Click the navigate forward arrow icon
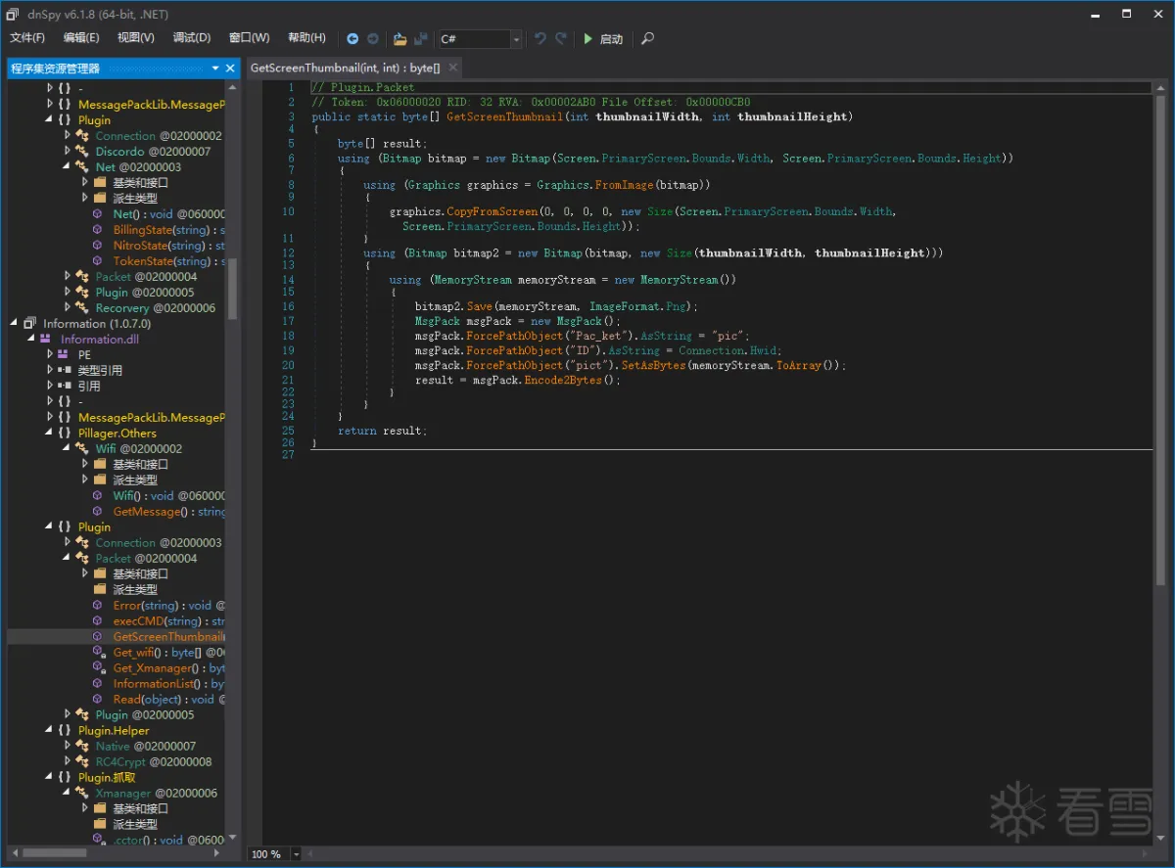This screenshot has width=1175, height=868. pyautogui.click(x=373, y=39)
